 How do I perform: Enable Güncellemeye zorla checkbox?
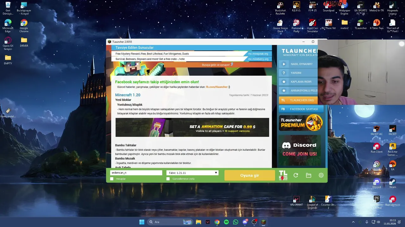(x=168, y=179)
